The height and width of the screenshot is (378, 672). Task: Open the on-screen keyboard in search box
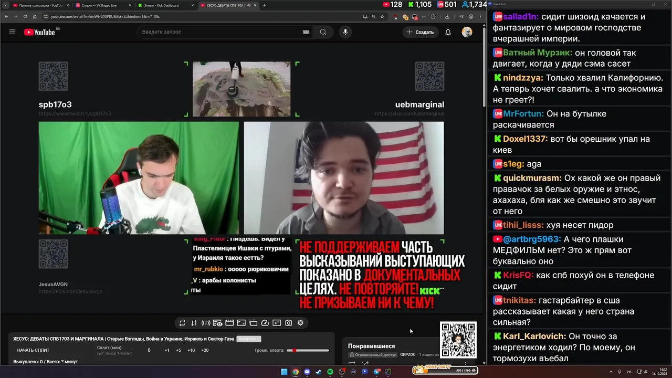click(x=306, y=32)
